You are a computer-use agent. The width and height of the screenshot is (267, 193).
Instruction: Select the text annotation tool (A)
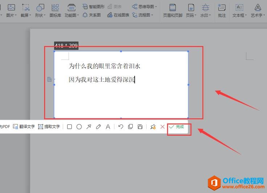point(108,127)
